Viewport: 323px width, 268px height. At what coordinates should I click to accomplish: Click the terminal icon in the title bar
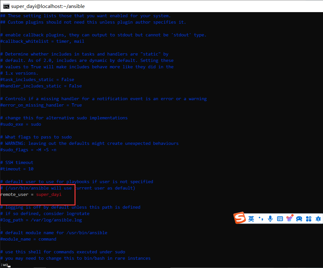coord(6,6)
